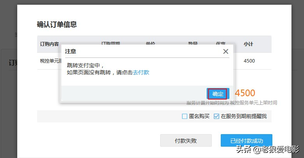Confirm with the 确定 button
Image resolution: width=304 pixels, height=158 pixels.
218,94
